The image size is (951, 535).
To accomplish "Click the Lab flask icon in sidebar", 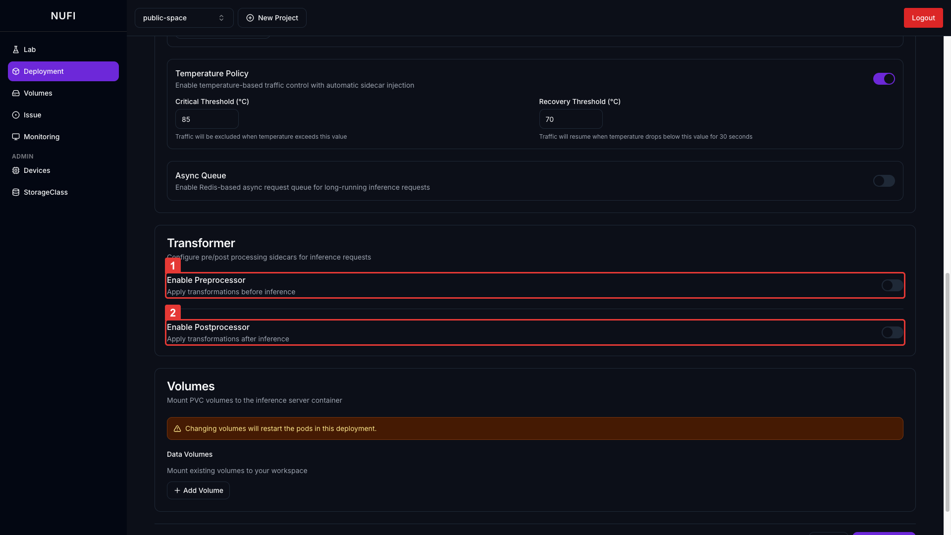I will click(x=16, y=50).
